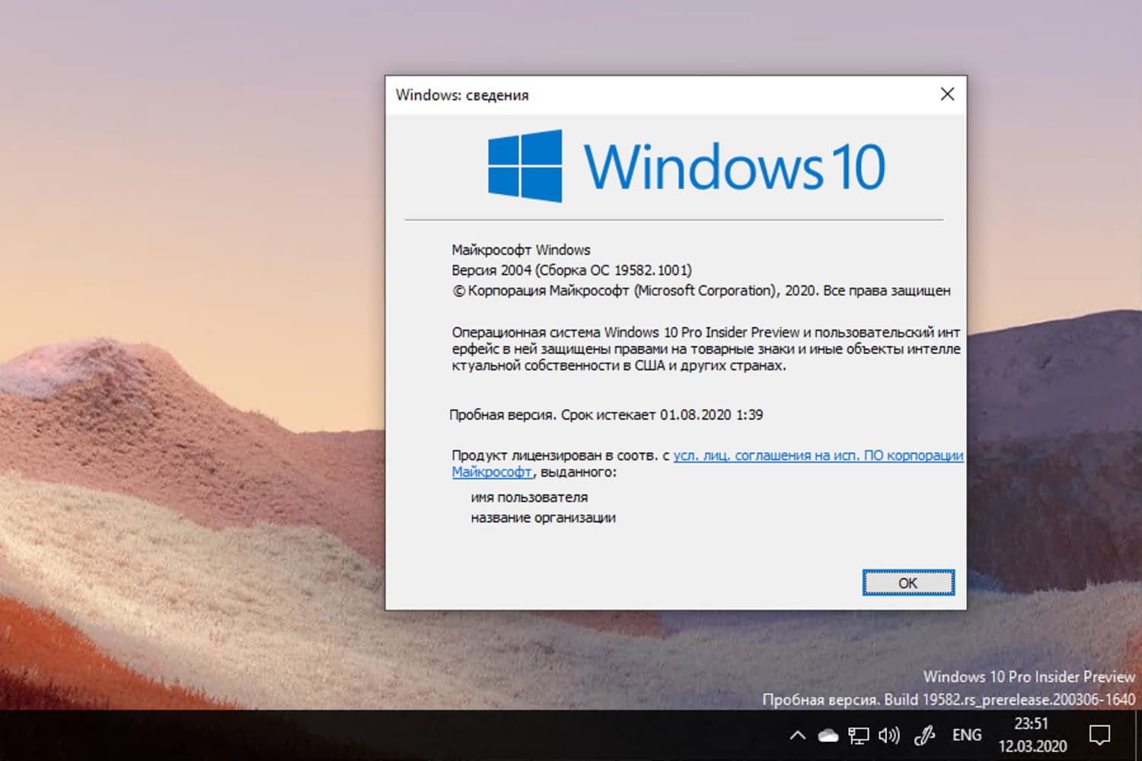Switch keyboard layout via ENG indicator
Screen dimensions: 1142x761
(966, 735)
